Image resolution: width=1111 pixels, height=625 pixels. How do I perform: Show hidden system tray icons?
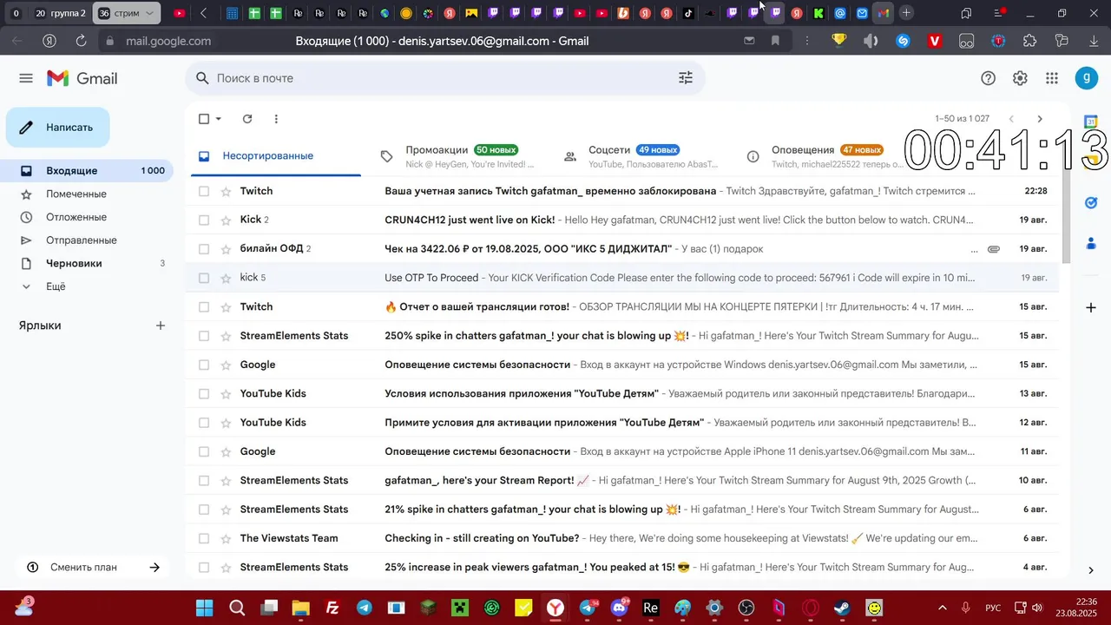click(x=943, y=608)
